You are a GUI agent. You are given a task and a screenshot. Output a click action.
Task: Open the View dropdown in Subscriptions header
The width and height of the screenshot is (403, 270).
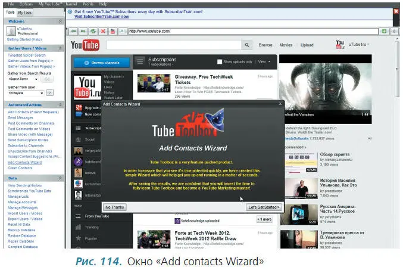pyautogui.click(x=264, y=62)
